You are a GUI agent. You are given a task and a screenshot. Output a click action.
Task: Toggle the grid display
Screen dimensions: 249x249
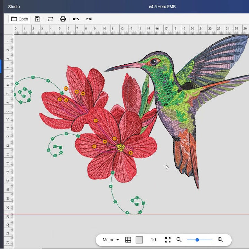click(128, 240)
